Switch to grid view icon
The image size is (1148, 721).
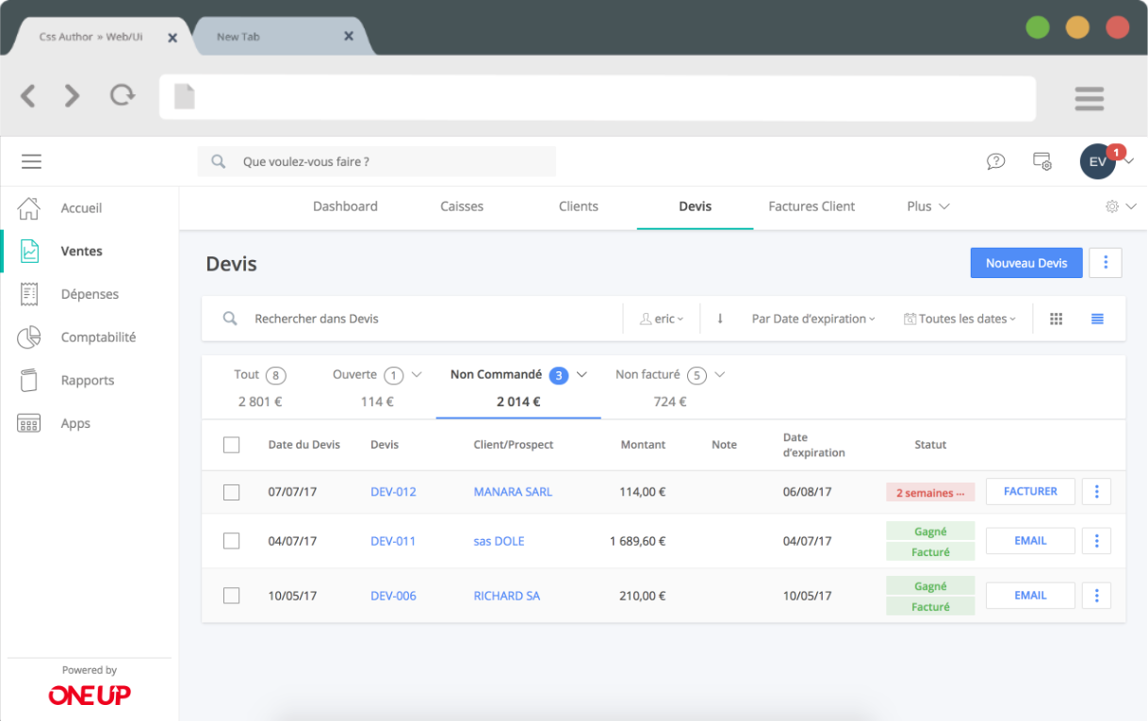1056,319
